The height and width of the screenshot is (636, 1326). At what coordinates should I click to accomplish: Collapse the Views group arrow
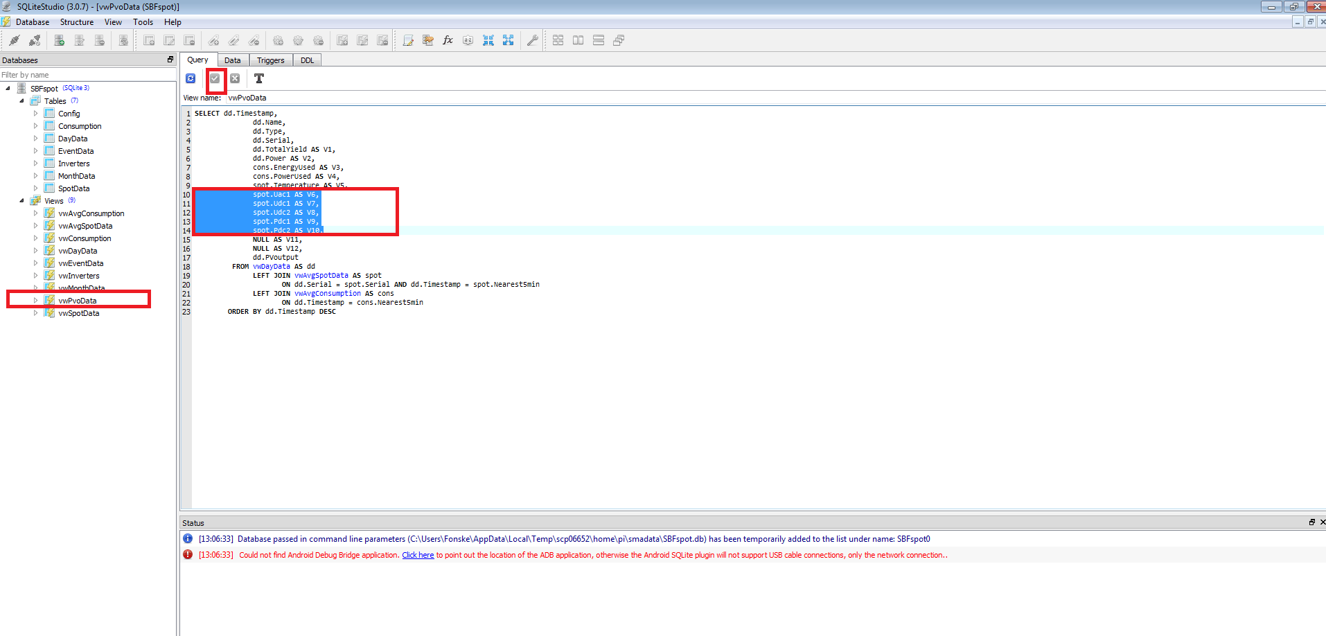pyautogui.click(x=21, y=200)
